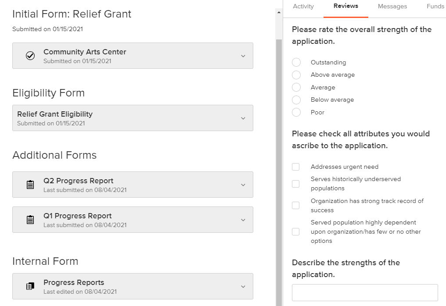Choose the Average rating option
Image resolution: width=446 pixels, height=306 pixels.
[296, 87]
